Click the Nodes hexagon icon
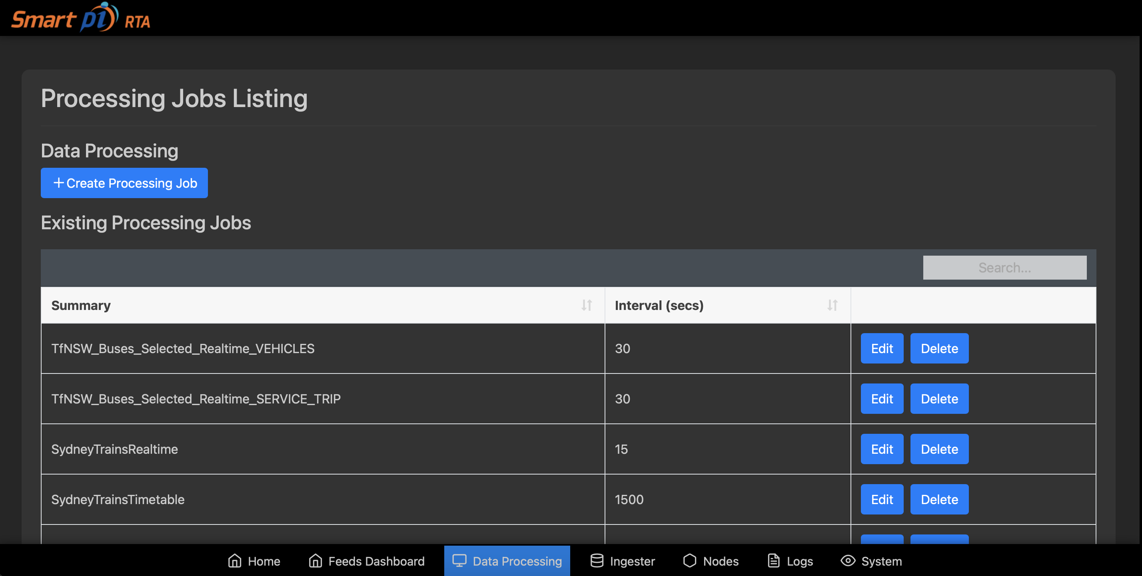The width and height of the screenshot is (1142, 576). (x=690, y=561)
